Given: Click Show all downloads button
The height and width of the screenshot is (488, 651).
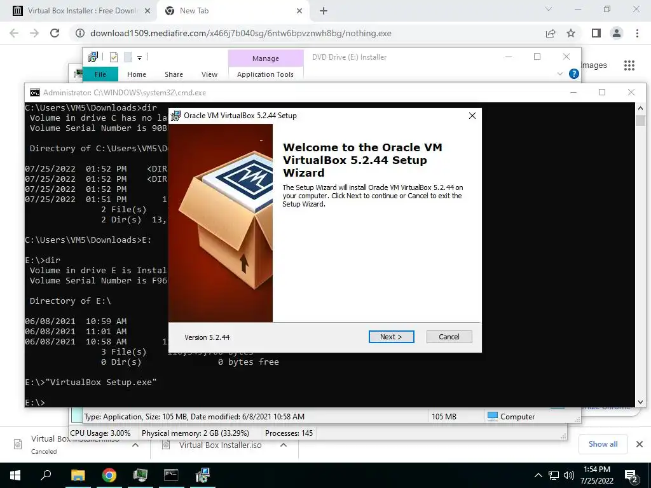Looking at the screenshot, I should (x=603, y=444).
